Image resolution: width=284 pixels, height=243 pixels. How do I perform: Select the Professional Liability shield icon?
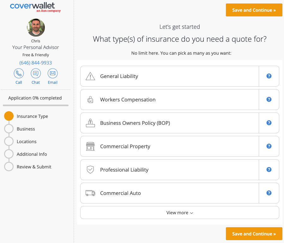click(90, 169)
